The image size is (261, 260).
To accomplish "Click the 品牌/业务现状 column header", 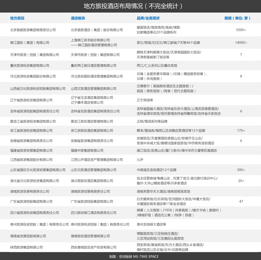I will point(148,18).
